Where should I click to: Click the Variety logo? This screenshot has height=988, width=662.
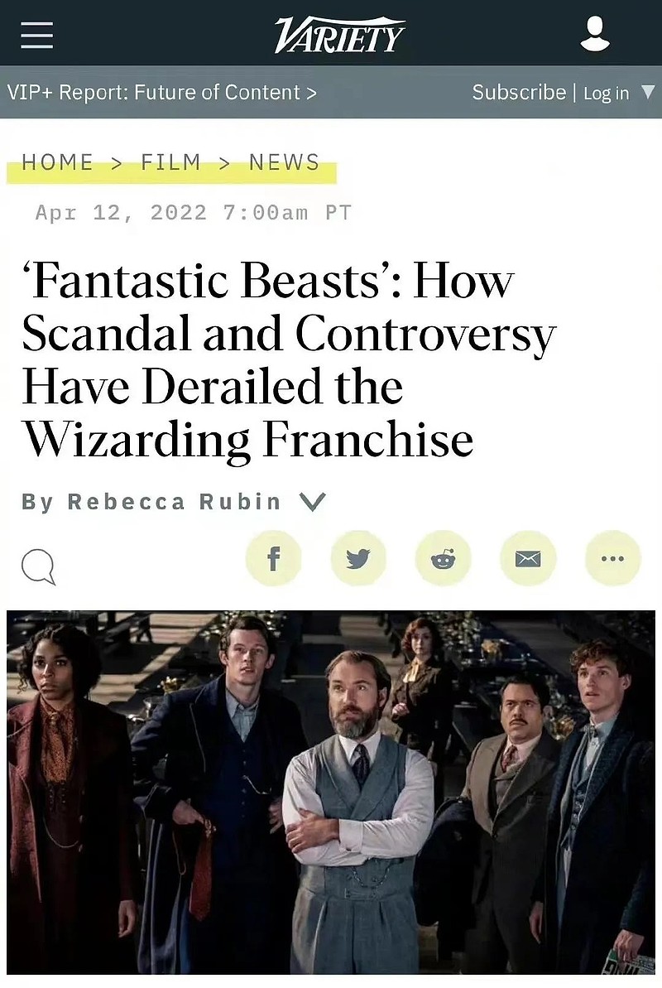339,36
